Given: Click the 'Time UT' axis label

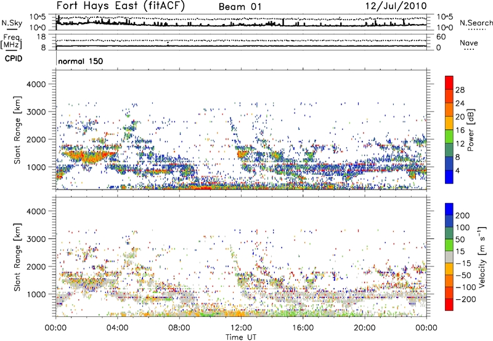Looking at the screenshot, I should point(241,337).
